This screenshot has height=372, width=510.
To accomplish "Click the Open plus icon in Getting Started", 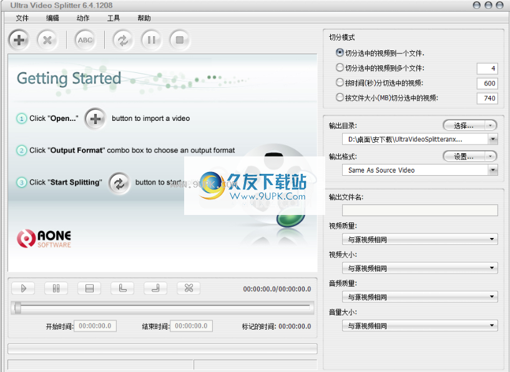I will point(96,119).
